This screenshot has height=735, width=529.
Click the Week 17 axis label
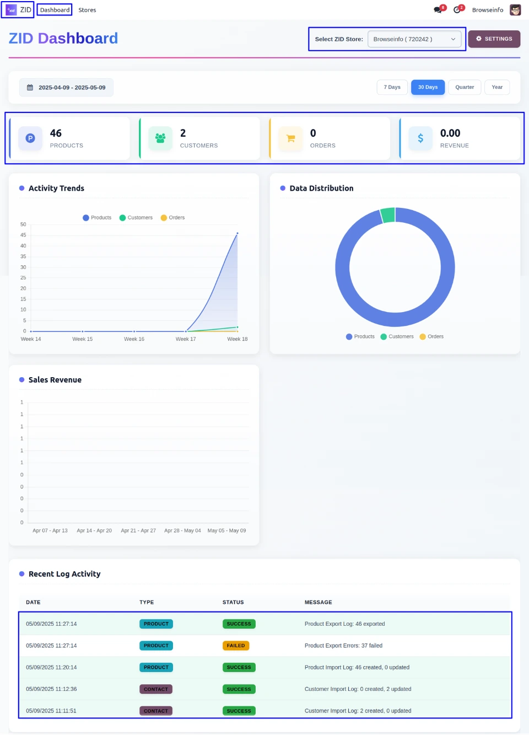[186, 339]
